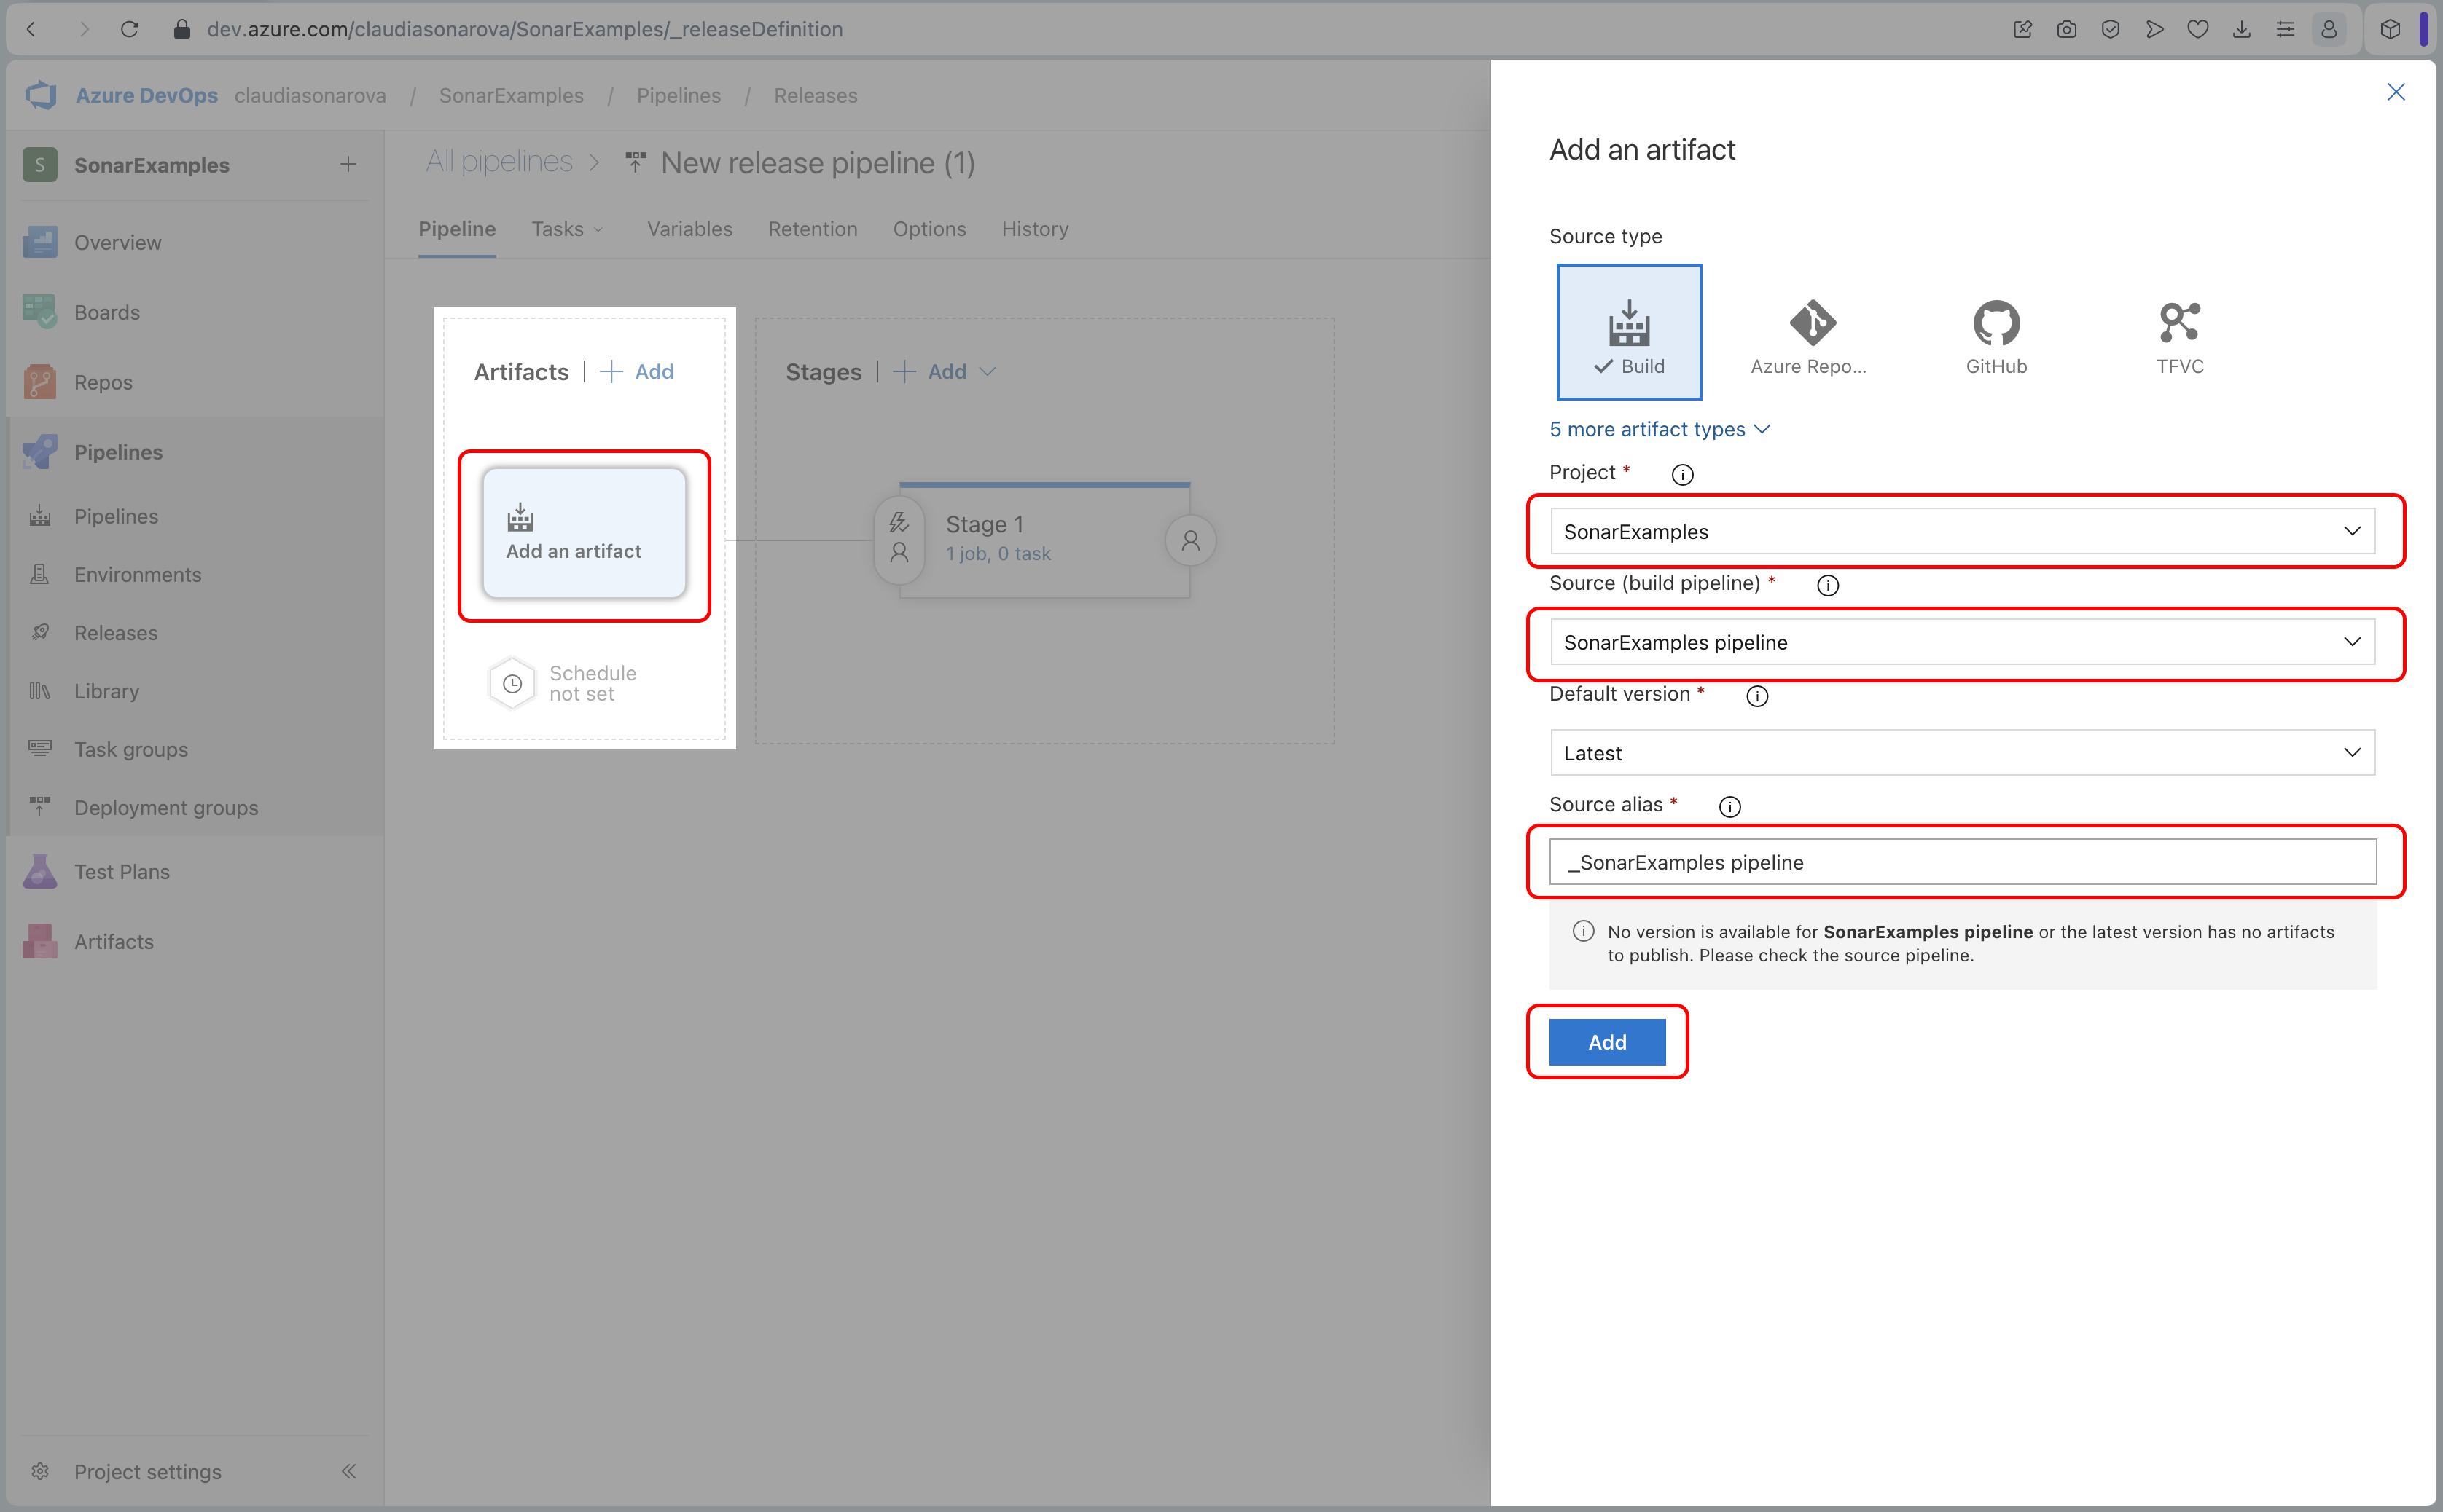The width and height of the screenshot is (2443, 1512).
Task: Click the Add artifact button
Action: pyautogui.click(x=1607, y=1041)
